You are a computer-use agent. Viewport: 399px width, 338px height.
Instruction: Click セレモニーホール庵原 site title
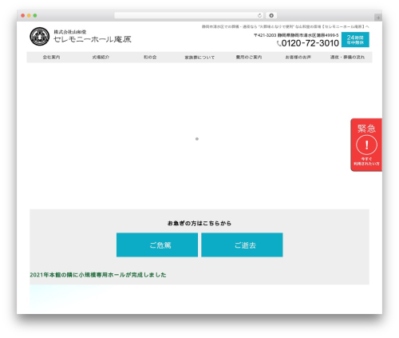pos(93,39)
